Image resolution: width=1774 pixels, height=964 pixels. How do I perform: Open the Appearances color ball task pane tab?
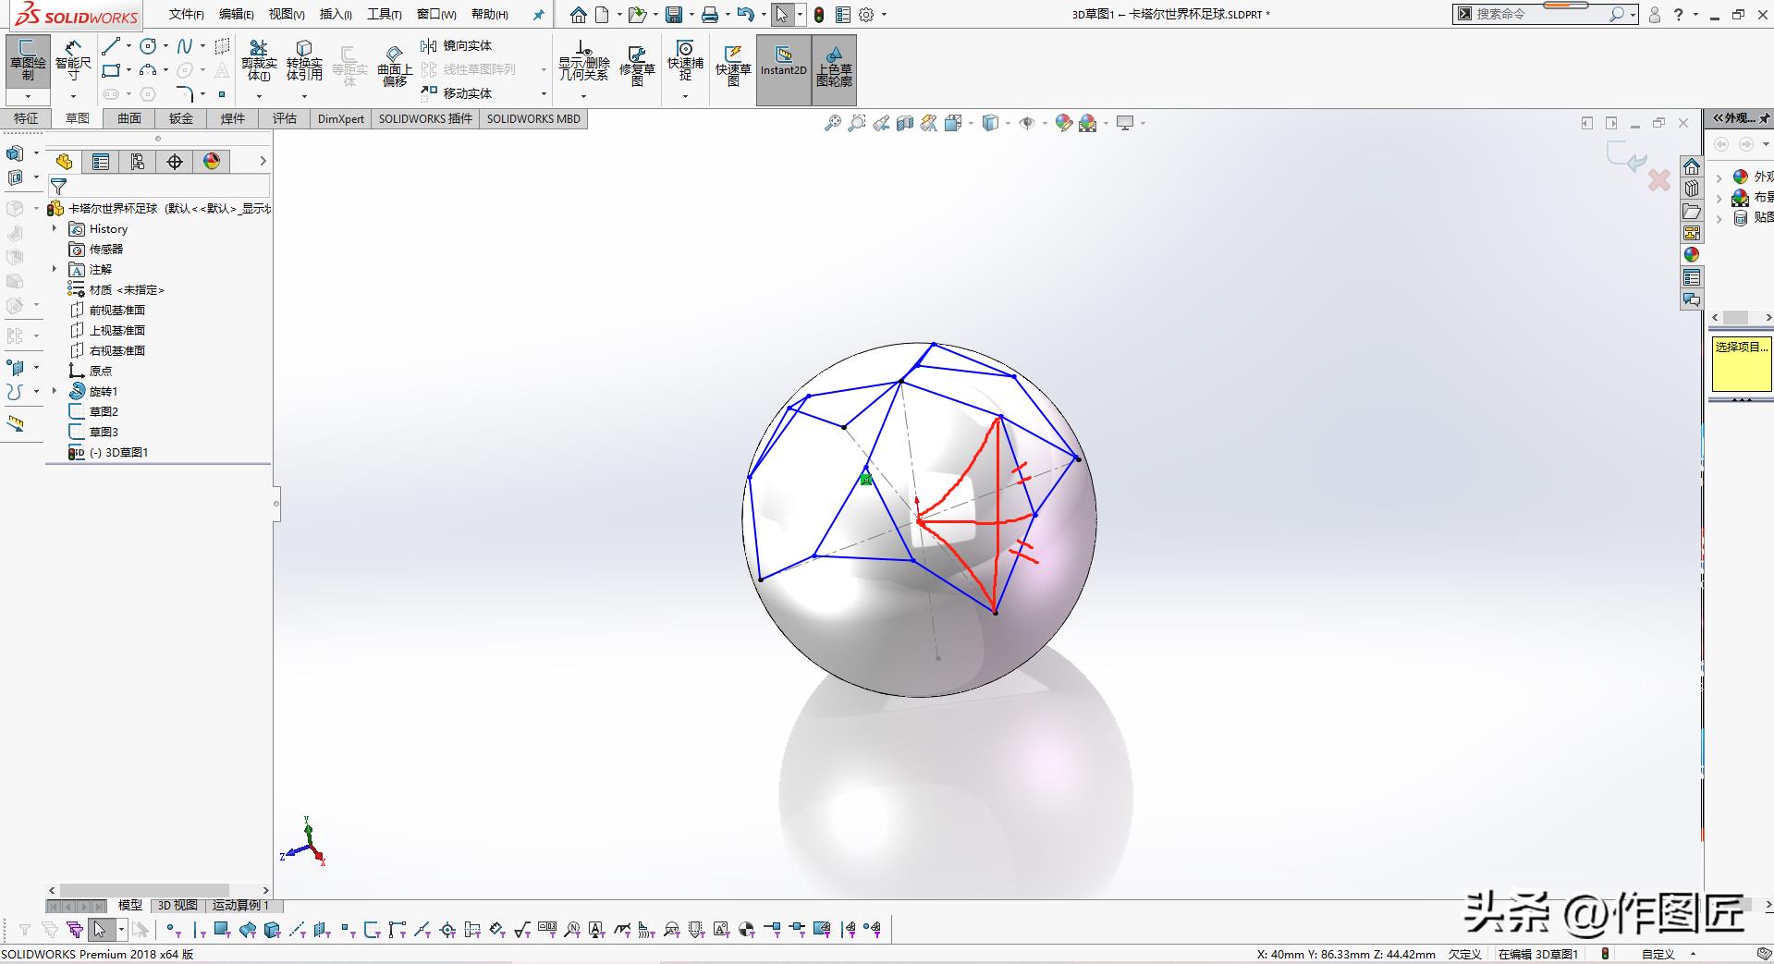pos(1692,255)
